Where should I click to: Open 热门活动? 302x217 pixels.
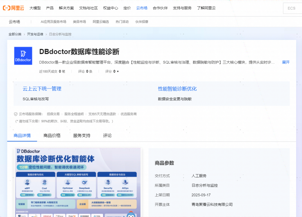coord(122,22)
